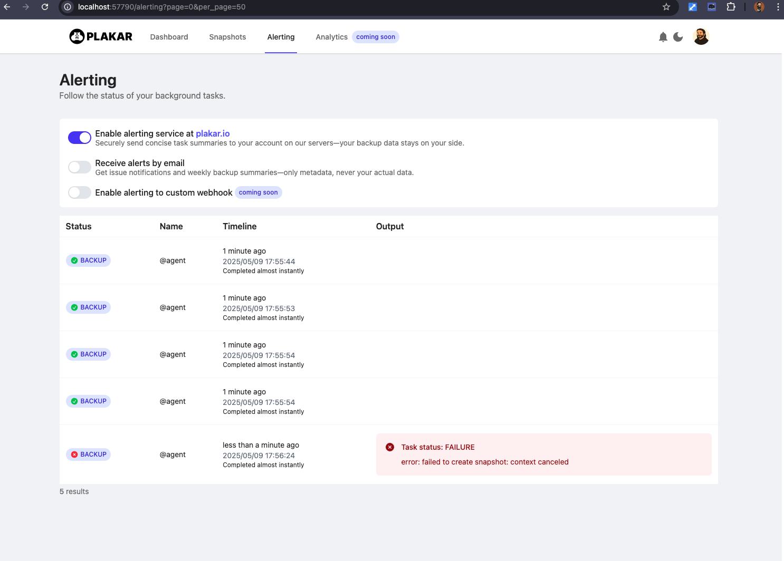
Task: Click the browser back arrow
Action: point(7,7)
